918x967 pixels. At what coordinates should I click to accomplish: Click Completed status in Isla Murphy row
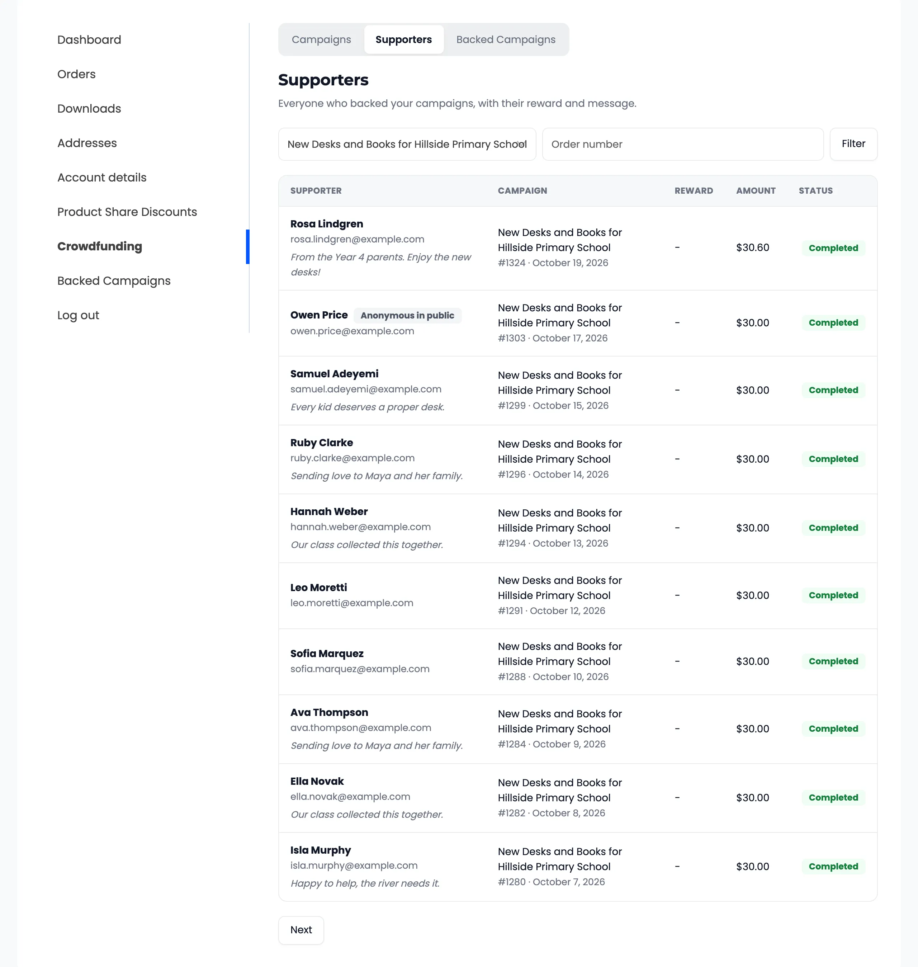(x=833, y=867)
